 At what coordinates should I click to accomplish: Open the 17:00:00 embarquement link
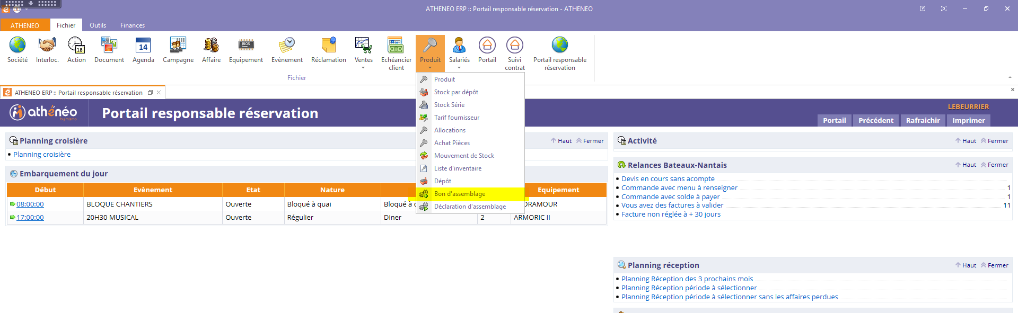30,218
